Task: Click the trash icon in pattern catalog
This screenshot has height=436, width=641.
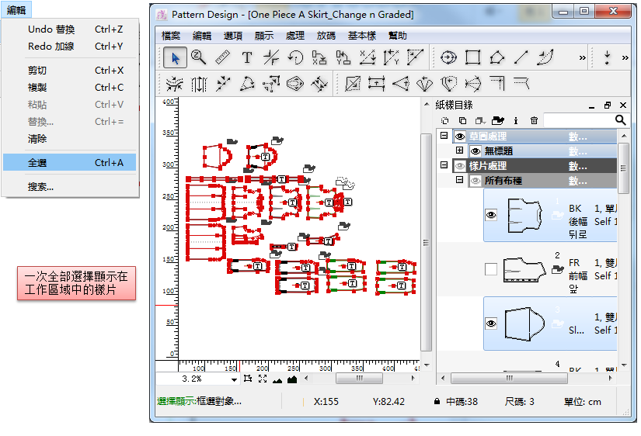Action: [534, 120]
